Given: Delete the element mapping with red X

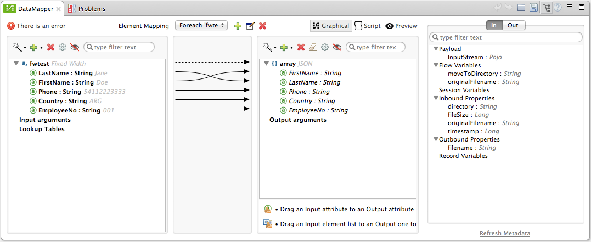Looking at the screenshot, I should click(263, 26).
